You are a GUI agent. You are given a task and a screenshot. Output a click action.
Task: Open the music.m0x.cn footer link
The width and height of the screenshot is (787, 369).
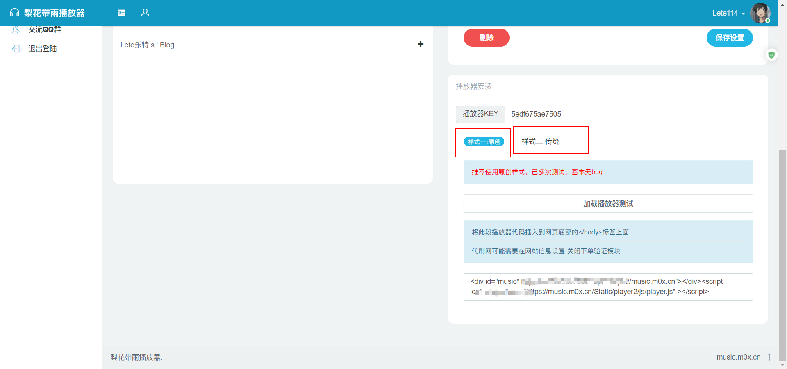pos(739,357)
